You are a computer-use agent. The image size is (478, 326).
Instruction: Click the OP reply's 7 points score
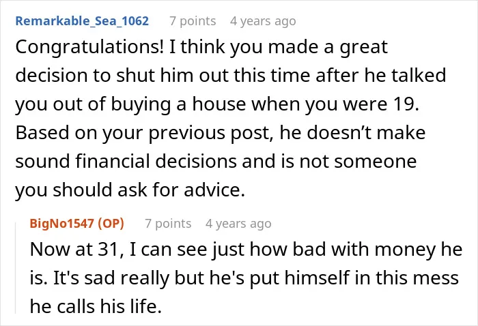click(x=168, y=224)
